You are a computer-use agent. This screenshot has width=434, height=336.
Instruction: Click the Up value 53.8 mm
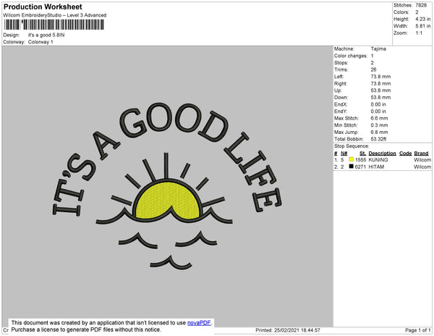click(x=381, y=91)
